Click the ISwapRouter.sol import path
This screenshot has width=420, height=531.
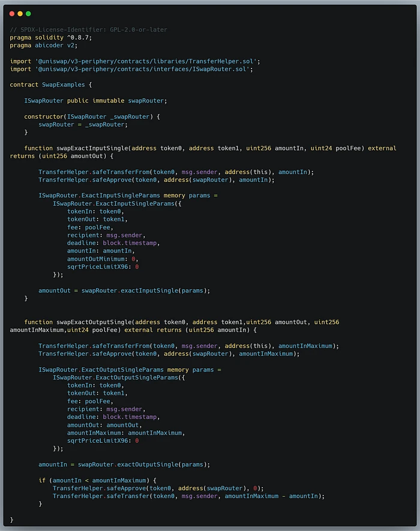click(143, 69)
